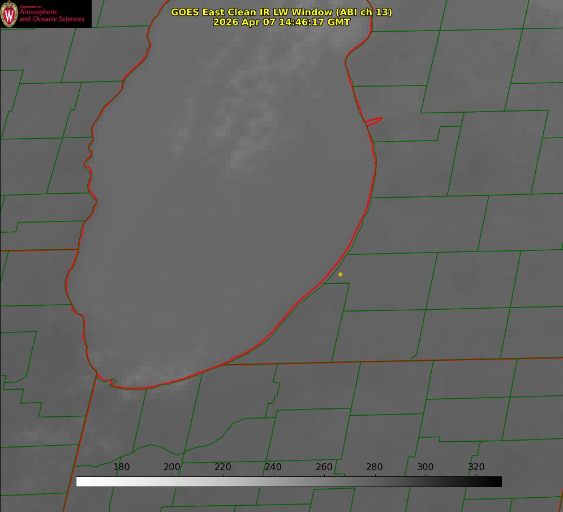Screen dimensions: 563x512
Task: Click the 280 label above the colorbar
Action: coord(375,467)
